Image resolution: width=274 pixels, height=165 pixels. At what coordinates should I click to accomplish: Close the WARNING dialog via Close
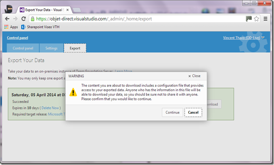[194, 76]
